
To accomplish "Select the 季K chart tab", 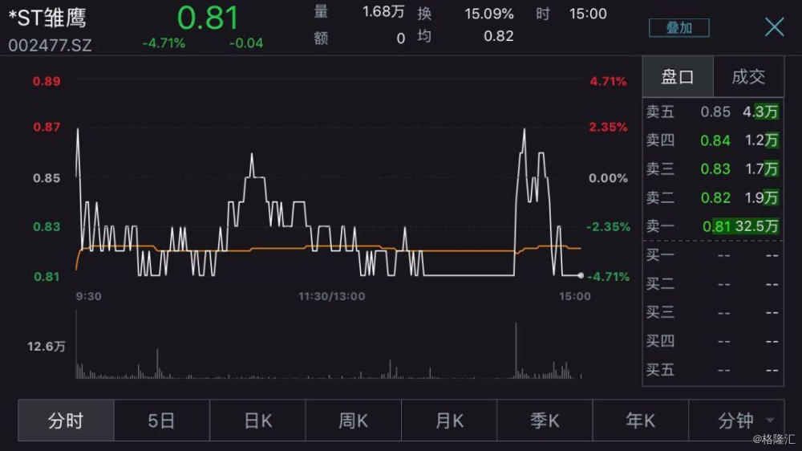I will (x=545, y=421).
